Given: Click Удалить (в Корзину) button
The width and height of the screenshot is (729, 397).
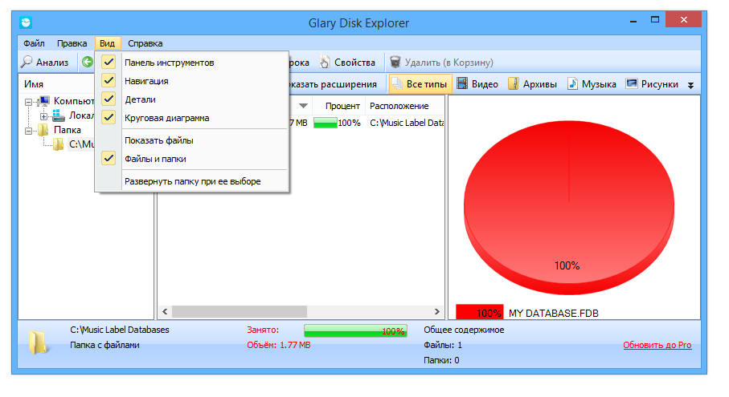Looking at the screenshot, I should [x=442, y=62].
